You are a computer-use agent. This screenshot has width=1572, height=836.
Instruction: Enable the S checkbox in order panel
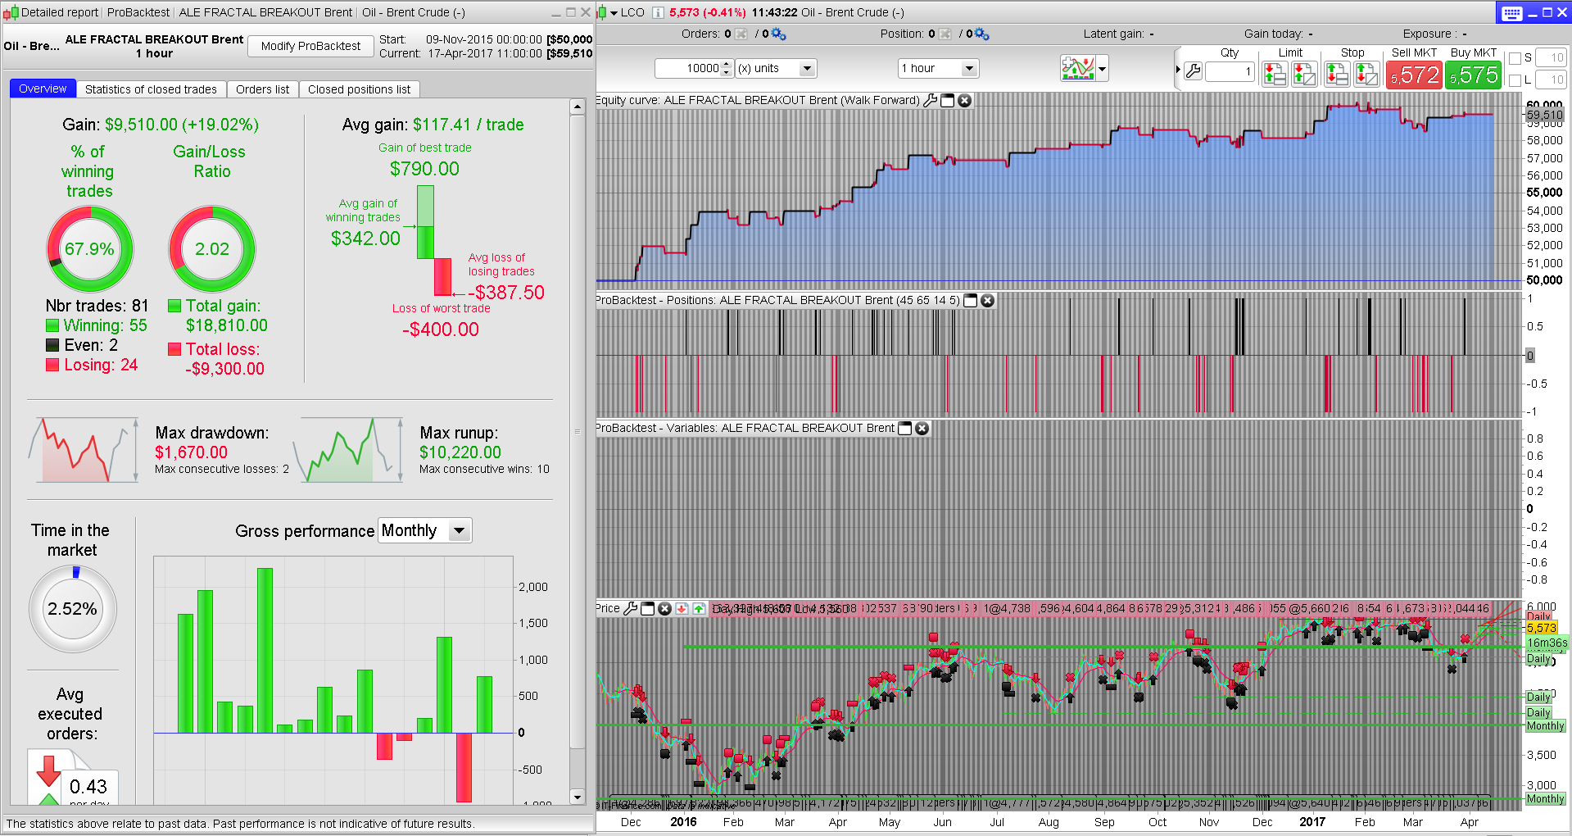(x=1515, y=58)
